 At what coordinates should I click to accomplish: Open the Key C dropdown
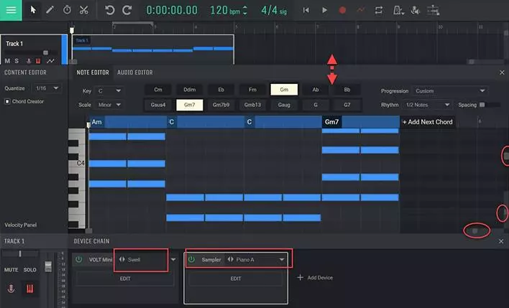[109, 90]
